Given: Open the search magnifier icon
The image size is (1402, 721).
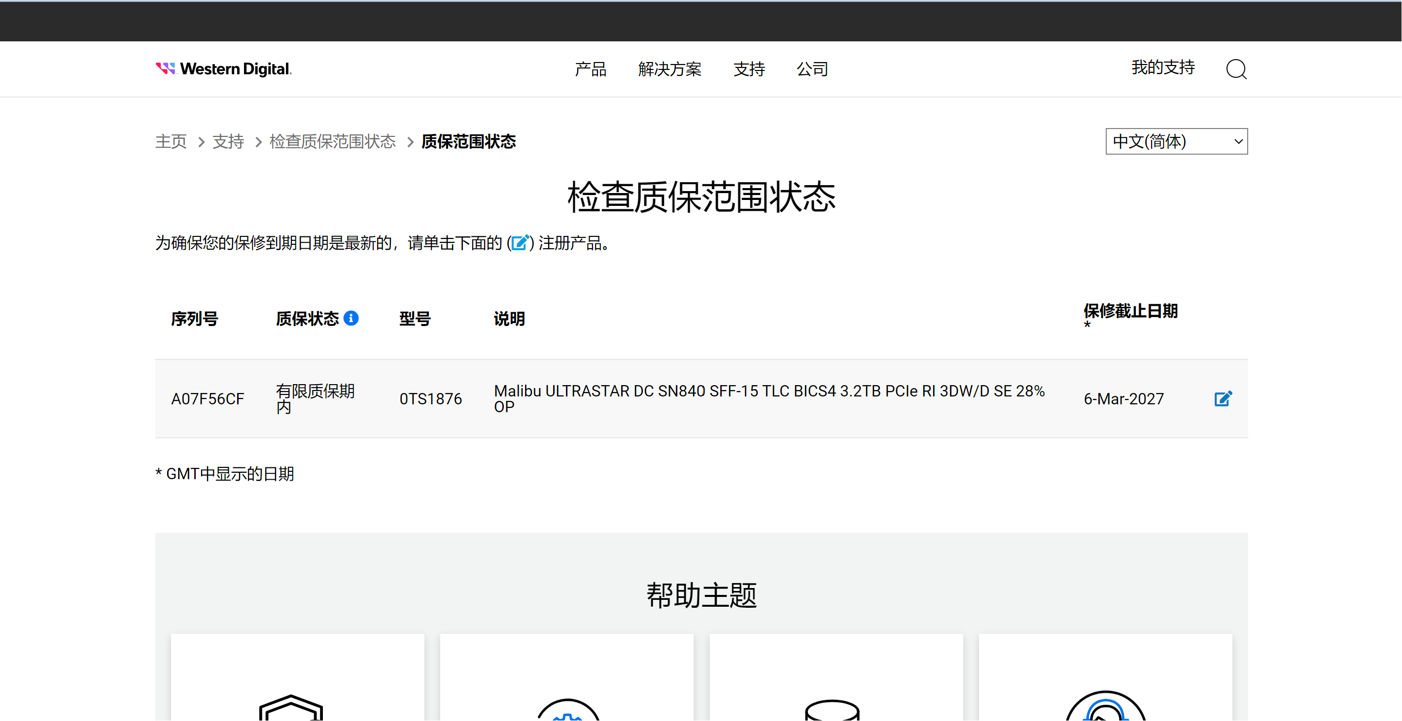Looking at the screenshot, I should (x=1236, y=69).
